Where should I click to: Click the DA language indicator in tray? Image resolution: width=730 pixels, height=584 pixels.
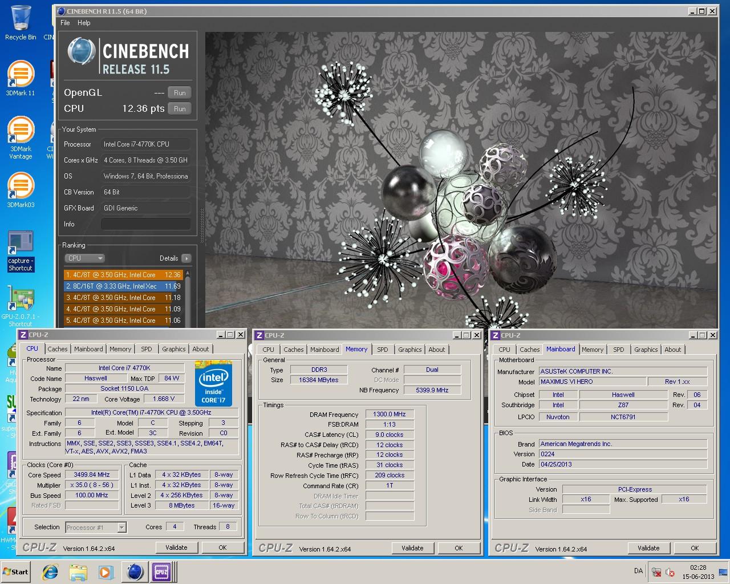[x=638, y=571]
